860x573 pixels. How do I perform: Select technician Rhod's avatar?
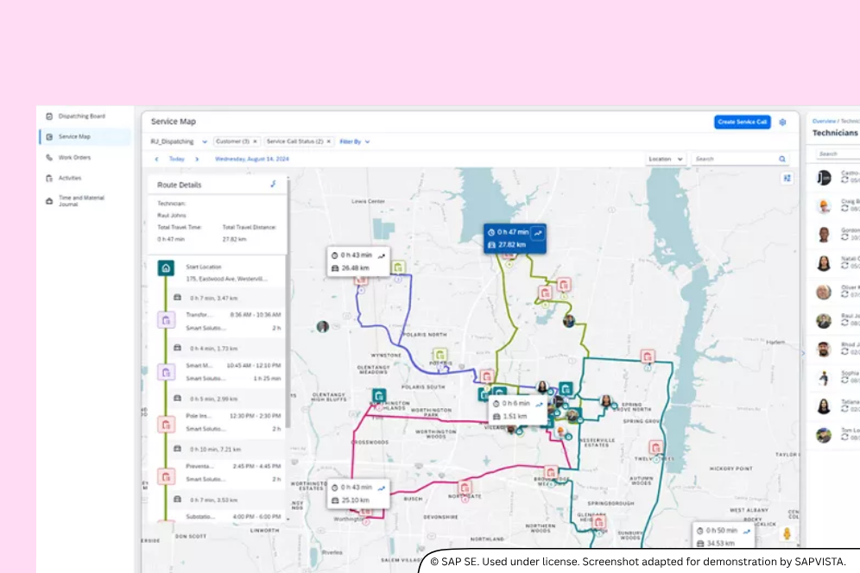[x=824, y=349]
